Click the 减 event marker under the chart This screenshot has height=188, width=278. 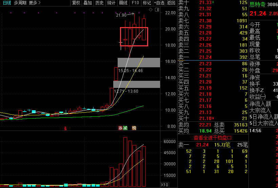(125, 128)
